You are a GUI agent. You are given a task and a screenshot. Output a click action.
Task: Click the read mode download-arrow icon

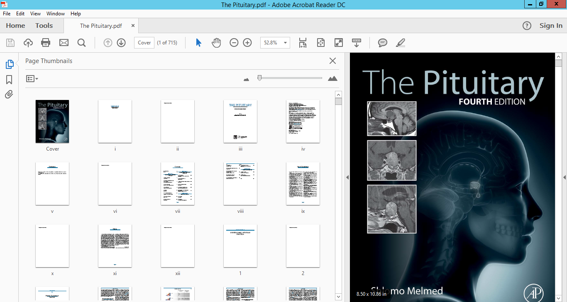click(357, 43)
